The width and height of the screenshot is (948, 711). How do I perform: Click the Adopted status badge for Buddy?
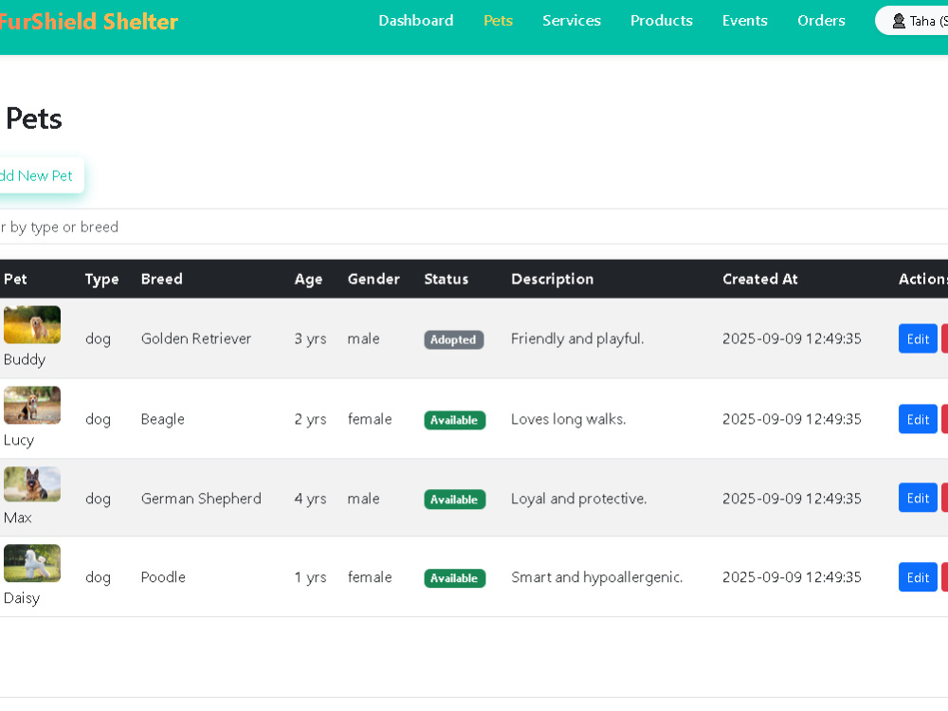point(453,339)
